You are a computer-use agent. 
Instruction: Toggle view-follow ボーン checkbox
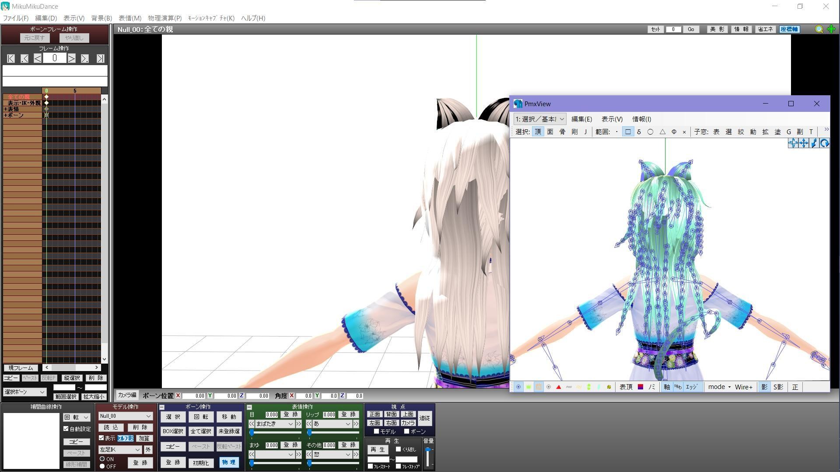(406, 431)
